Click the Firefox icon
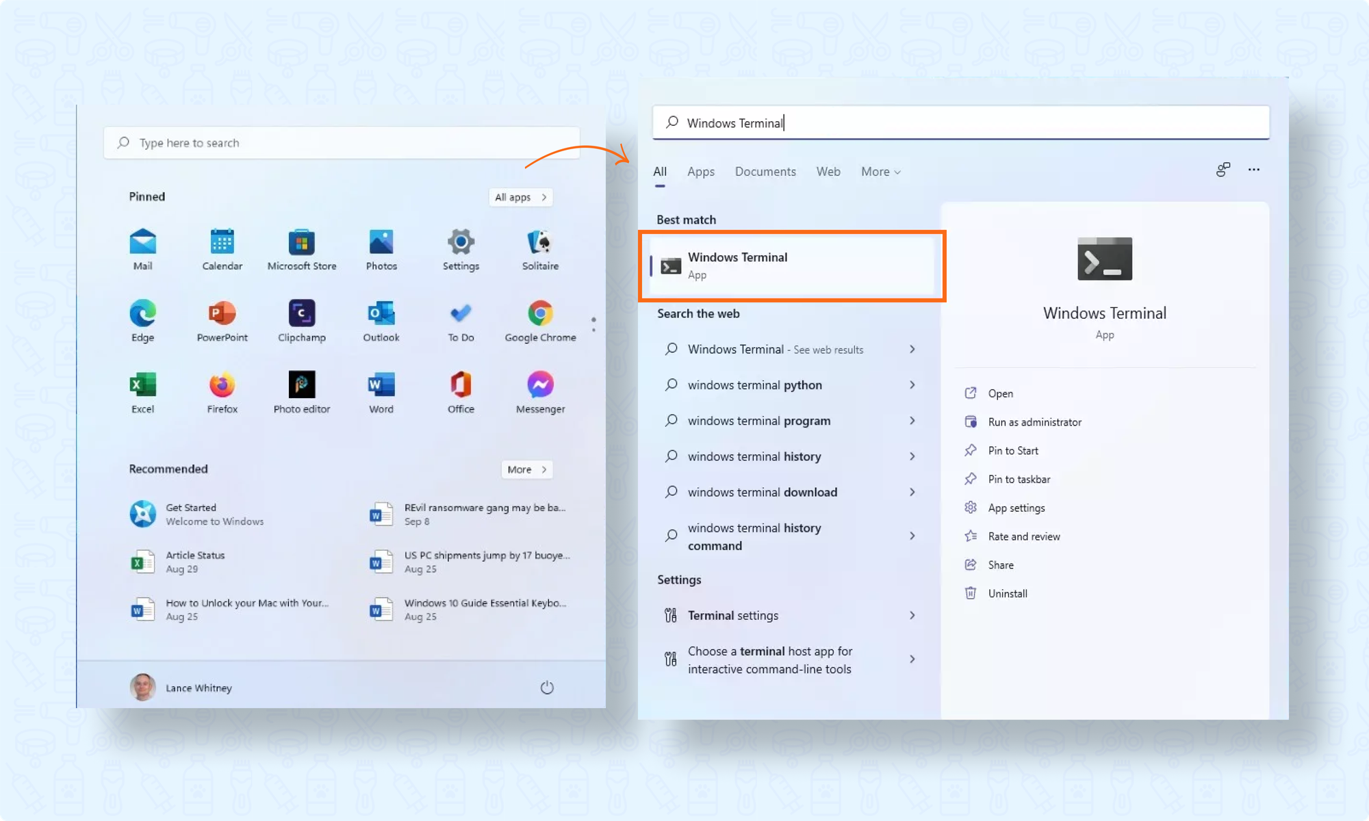Screen dimensions: 1369x821 pos(222,385)
